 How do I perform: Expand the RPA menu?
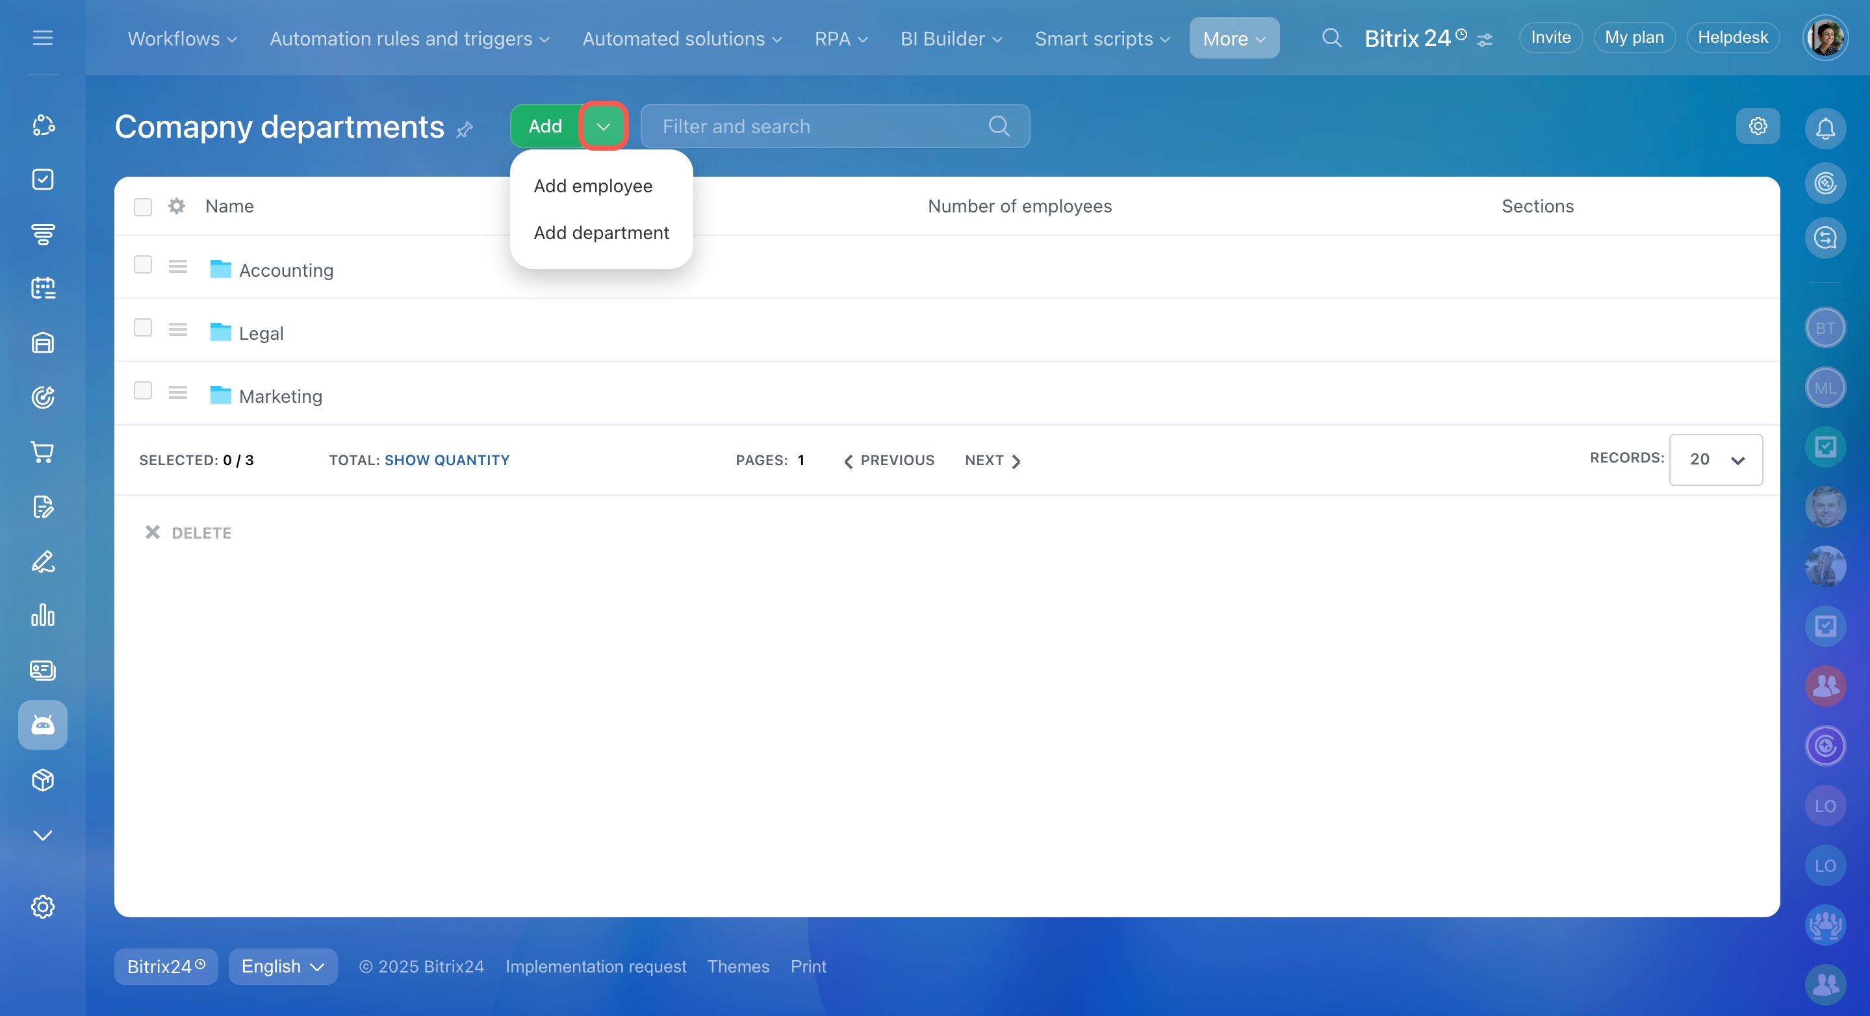tap(841, 38)
